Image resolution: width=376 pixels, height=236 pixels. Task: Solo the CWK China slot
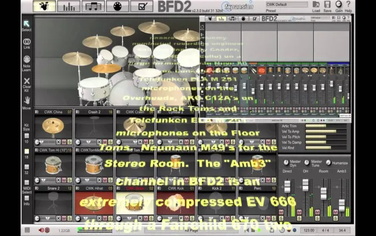(x=70, y=142)
